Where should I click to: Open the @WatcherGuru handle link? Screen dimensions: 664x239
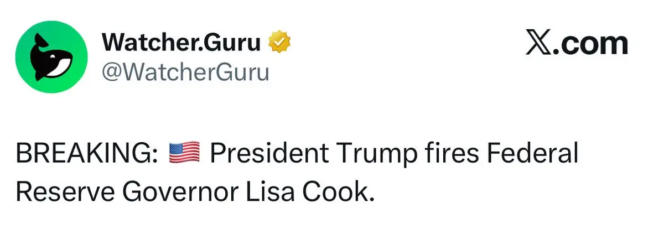click(185, 72)
